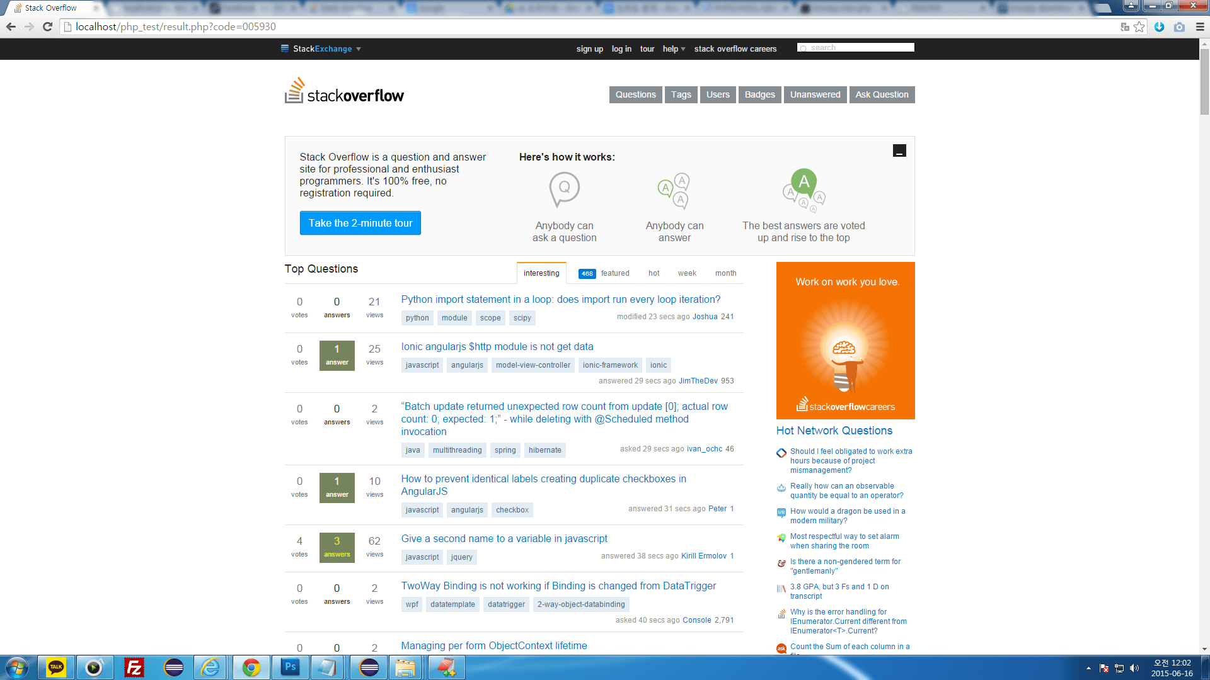Click the ionic-framework tag
This screenshot has width=1210, height=680.
[x=610, y=365]
